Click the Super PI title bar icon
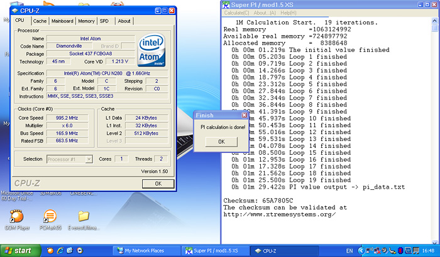440x257 pixels. pos(226,4)
